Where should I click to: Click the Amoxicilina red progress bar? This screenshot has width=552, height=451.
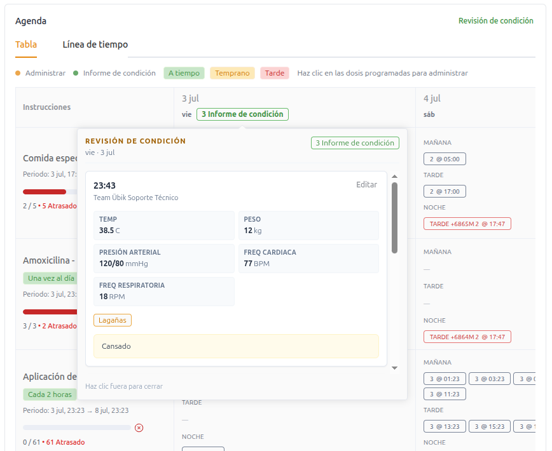[50, 312]
